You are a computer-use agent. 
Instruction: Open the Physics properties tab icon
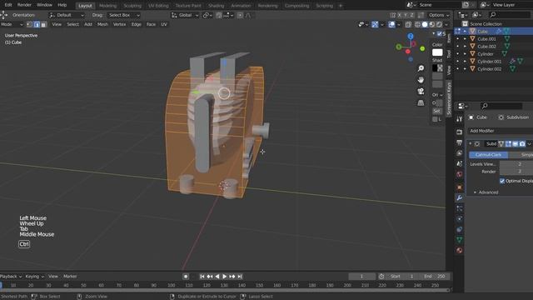459,218
